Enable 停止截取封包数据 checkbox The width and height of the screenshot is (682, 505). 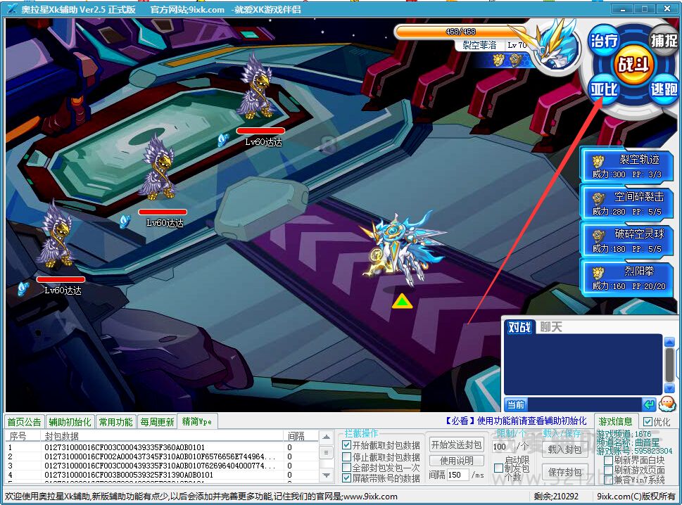pyautogui.click(x=347, y=456)
